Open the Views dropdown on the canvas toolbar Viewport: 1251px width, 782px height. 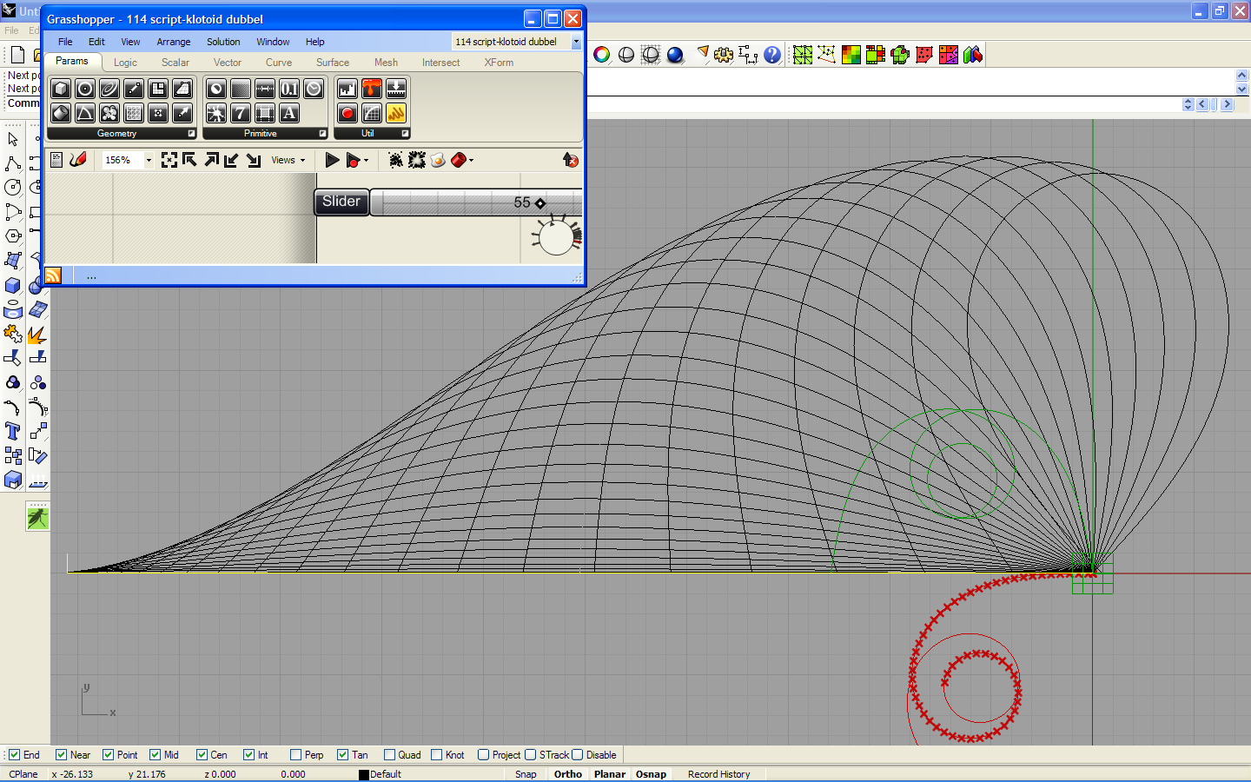[287, 160]
